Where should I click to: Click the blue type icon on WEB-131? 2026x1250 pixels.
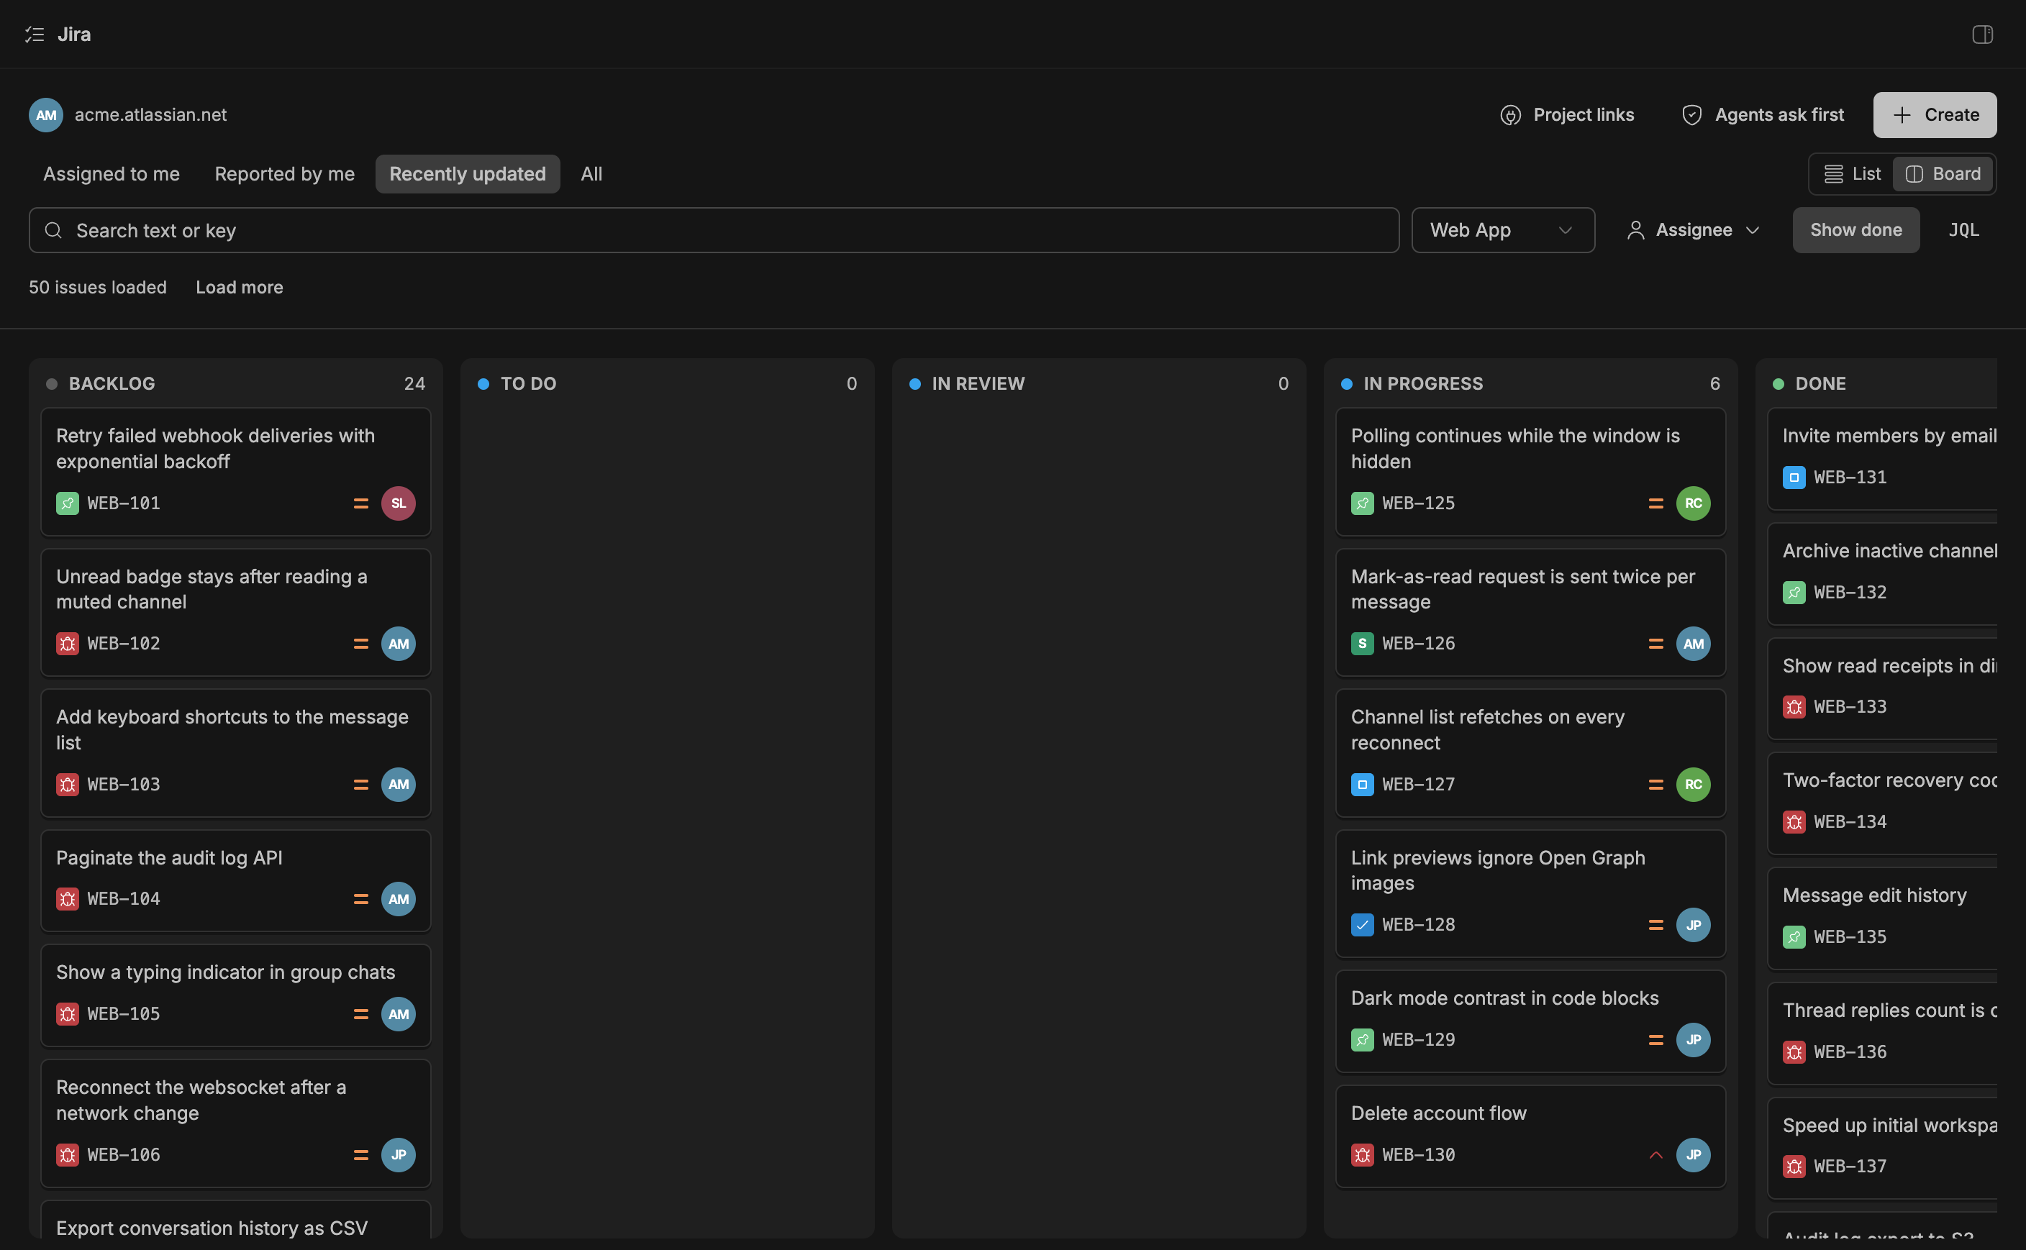(1794, 477)
